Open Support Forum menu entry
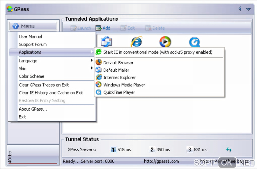257x169 pixels. point(33,45)
